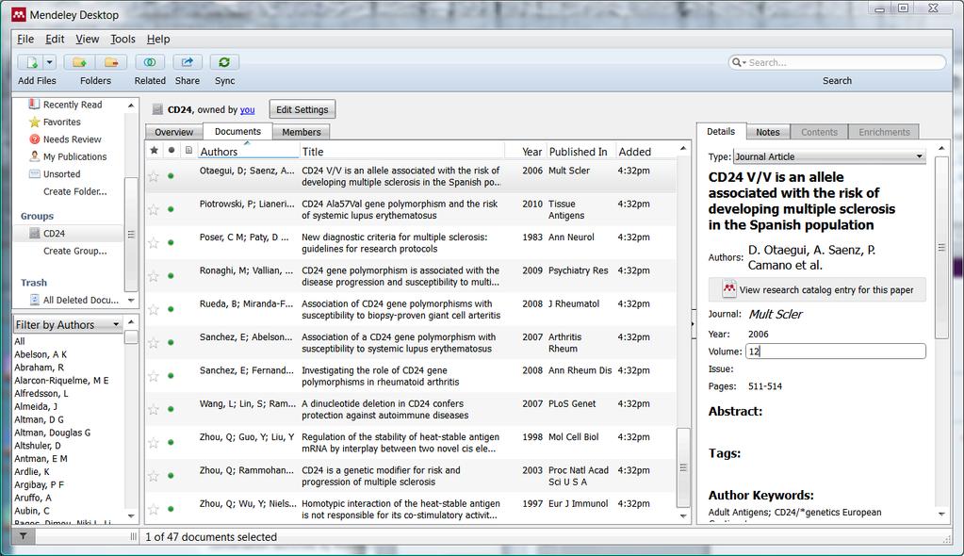The width and height of the screenshot is (964, 556).
Task: Toggle read status dot for Sanchez 2007 paper
Action: (x=171, y=343)
